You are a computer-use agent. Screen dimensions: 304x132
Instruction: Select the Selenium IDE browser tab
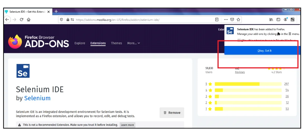pos(27,12)
